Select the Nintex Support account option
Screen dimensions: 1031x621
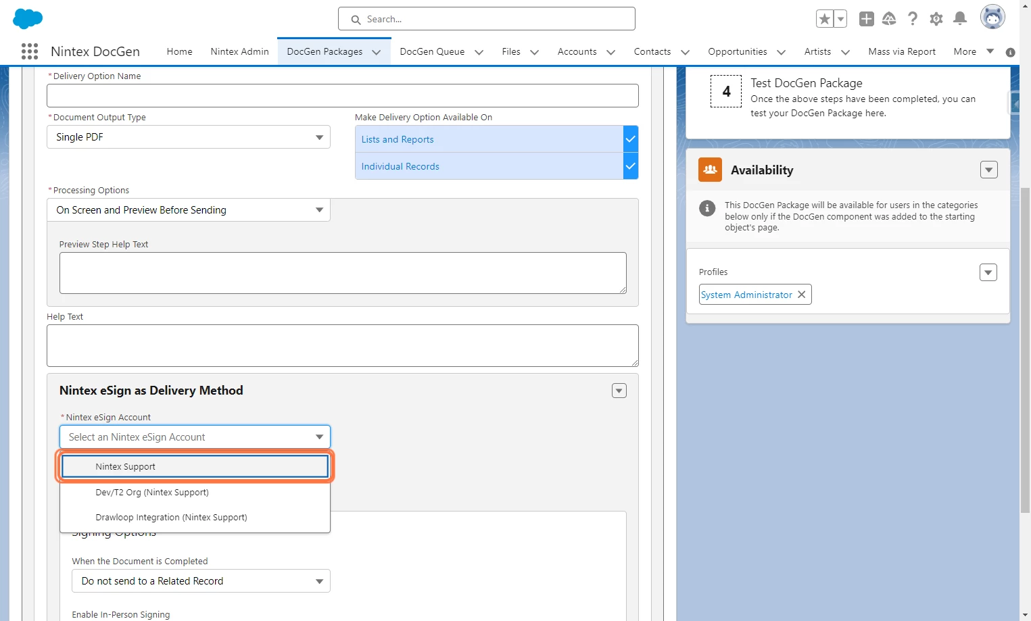click(x=195, y=466)
